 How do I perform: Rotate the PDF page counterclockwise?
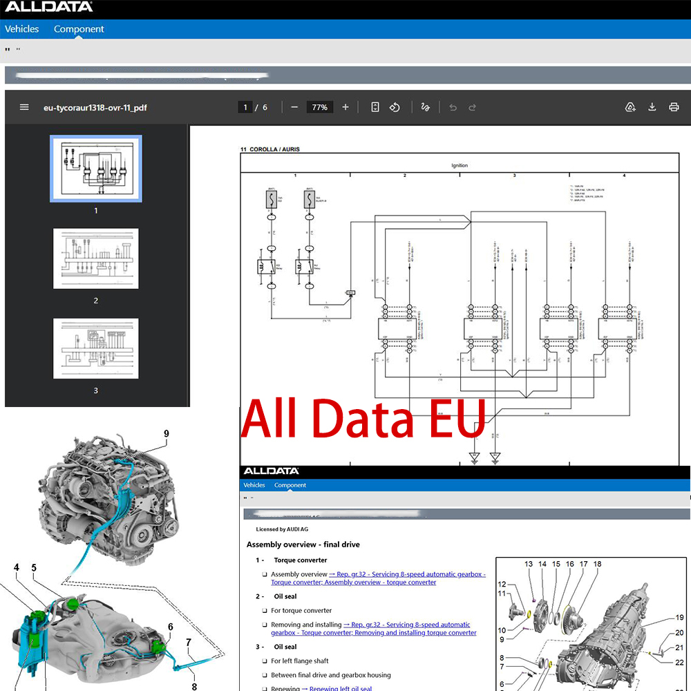tap(395, 107)
